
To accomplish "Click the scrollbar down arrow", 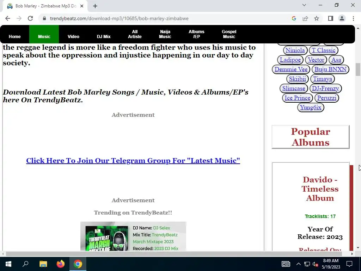I will point(358,248).
